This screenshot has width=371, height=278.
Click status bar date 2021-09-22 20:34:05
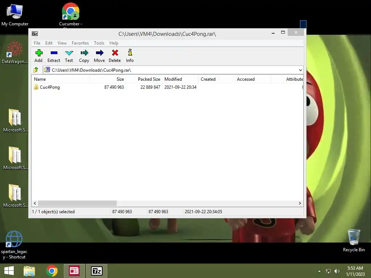[x=203, y=211]
